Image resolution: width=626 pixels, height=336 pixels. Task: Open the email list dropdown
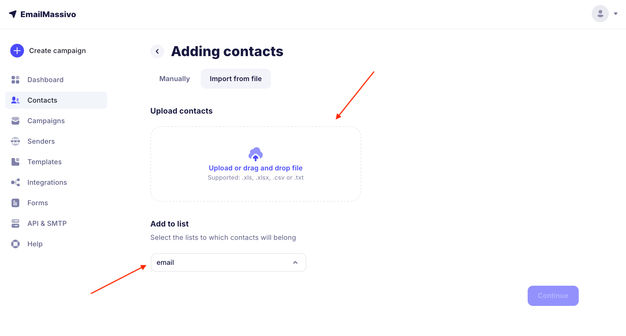(x=223, y=262)
